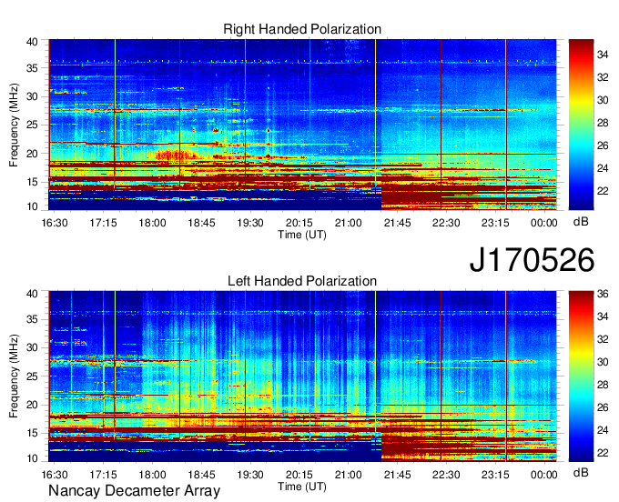The height and width of the screenshot is (502, 619).
Task: Click 28 value on Right Handed colorbar
Action: [603, 123]
